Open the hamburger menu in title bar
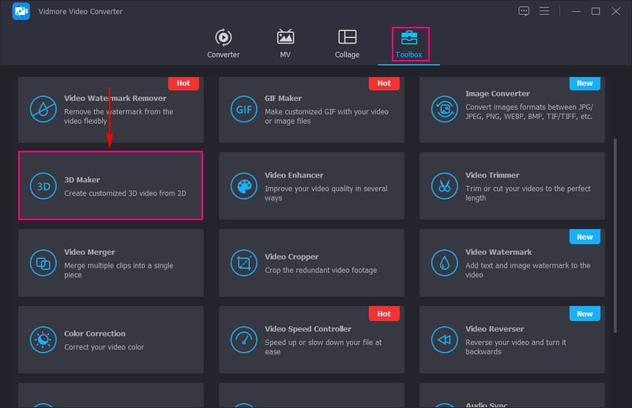 [544, 11]
